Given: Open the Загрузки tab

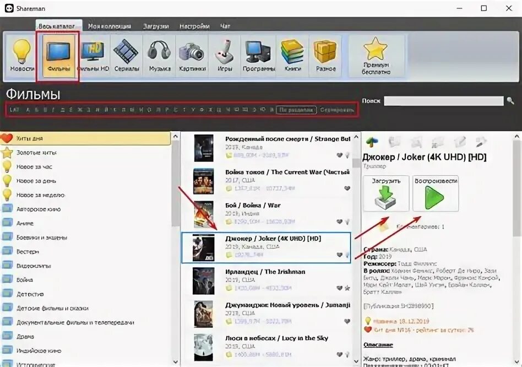Looking at the screenshot, I should pyautogui.click(x=155, y=26).
